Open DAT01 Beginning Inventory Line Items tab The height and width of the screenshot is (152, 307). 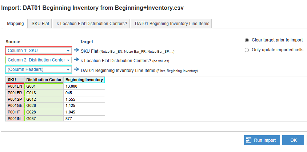pos(172,24)
